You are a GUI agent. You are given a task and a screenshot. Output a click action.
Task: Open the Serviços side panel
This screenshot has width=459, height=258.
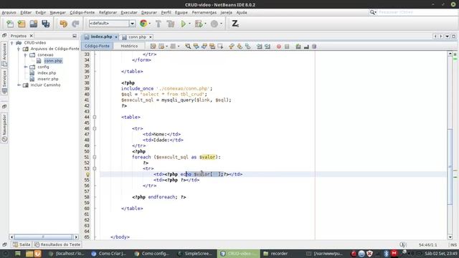tap(4, 81)
